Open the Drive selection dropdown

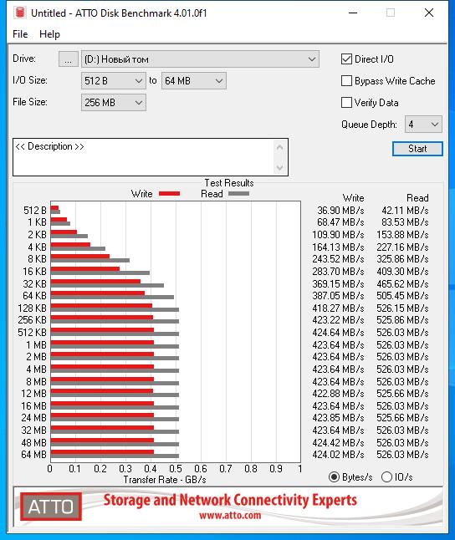(200, 59)
